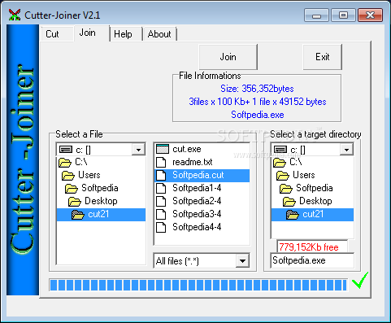Click the Softpedia1-4 file icon
Viewport: 391px width, 323px height.
pos(161,188)
